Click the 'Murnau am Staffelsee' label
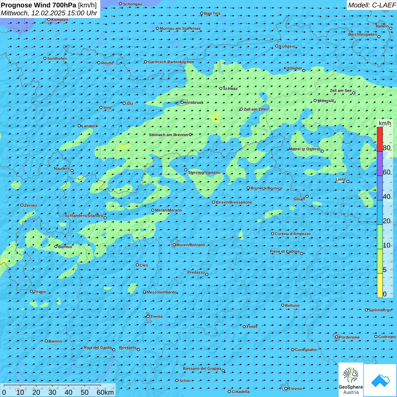Screen dimensions: 397x397 [x=180, y=28]
